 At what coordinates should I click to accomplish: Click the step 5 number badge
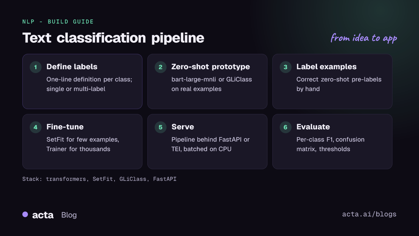(x=160, y=127)
